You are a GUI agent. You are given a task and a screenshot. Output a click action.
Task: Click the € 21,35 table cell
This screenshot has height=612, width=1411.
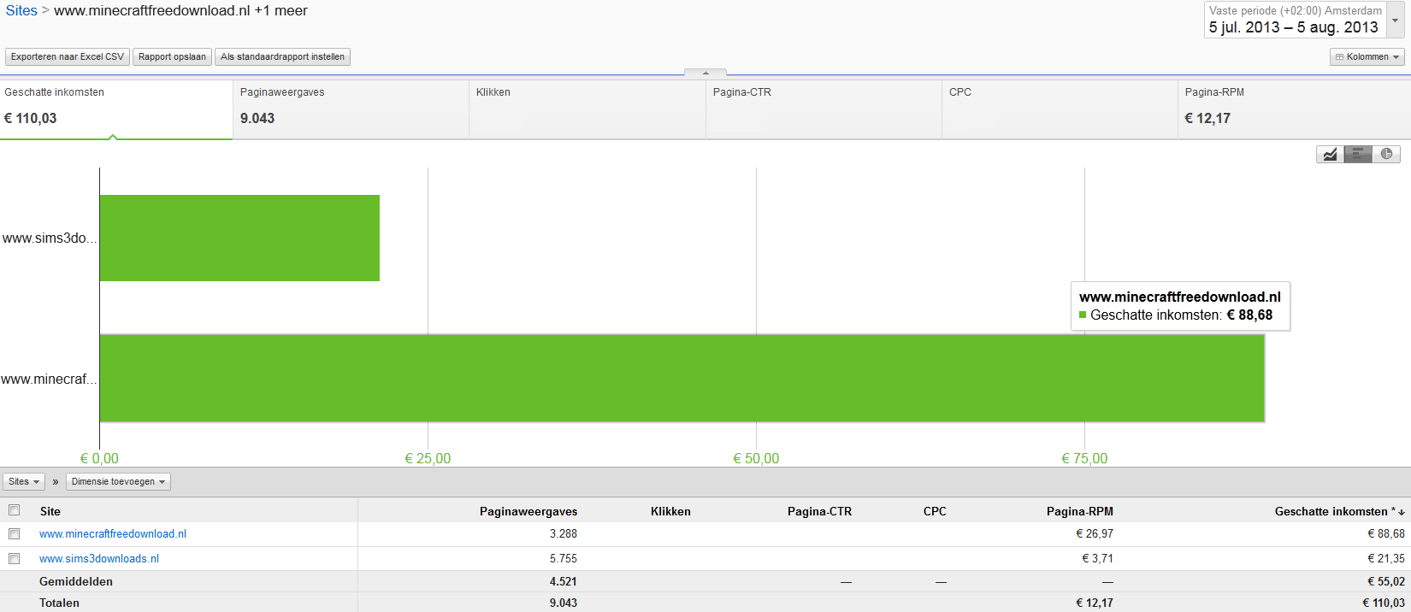(1386, 559)
